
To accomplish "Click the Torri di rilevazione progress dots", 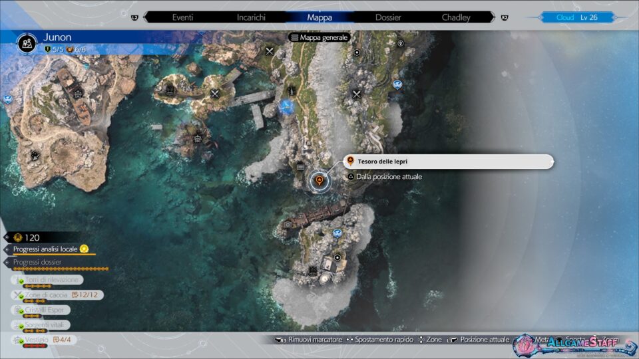I will coord(37,286).
